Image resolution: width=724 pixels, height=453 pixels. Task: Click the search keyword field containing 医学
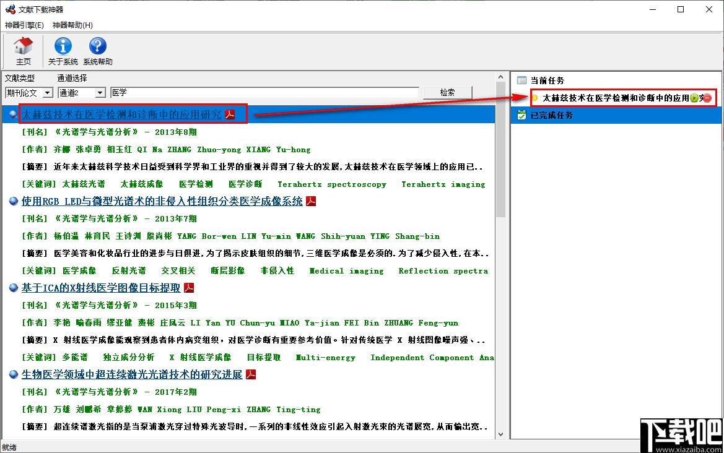pos(264,93)
